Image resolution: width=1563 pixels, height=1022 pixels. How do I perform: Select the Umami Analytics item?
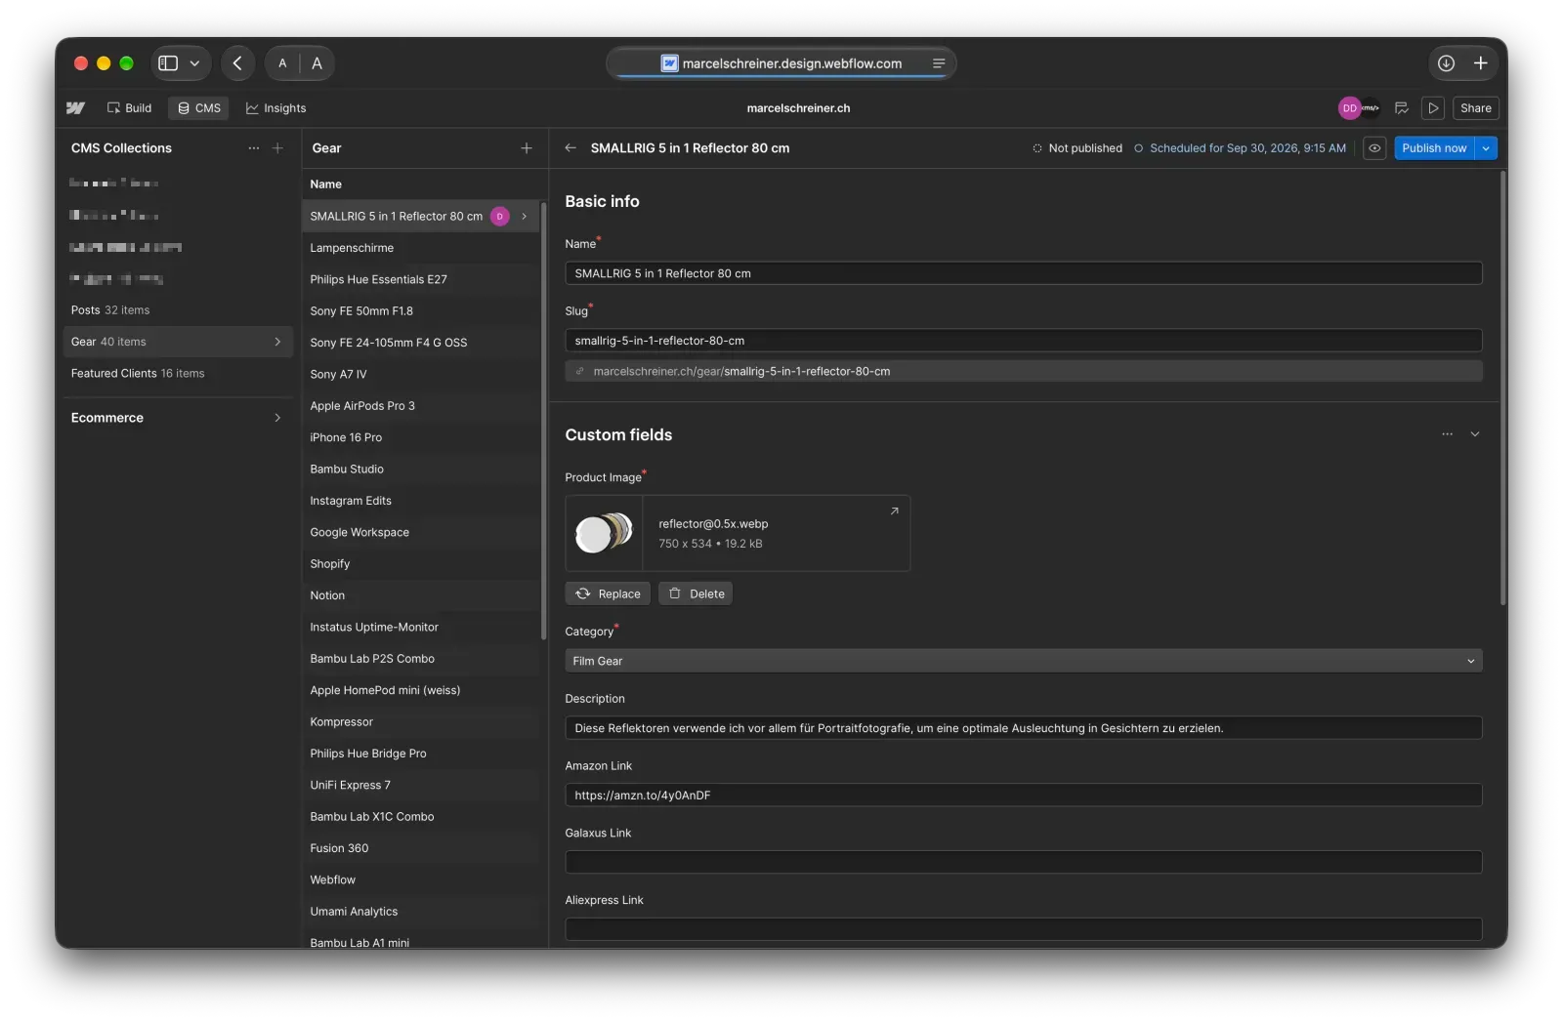[421, 912]
